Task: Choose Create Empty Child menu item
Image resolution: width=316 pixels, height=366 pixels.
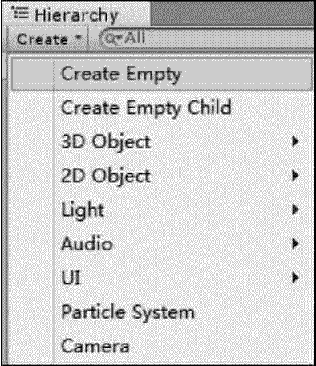Action: click(162, 108)
